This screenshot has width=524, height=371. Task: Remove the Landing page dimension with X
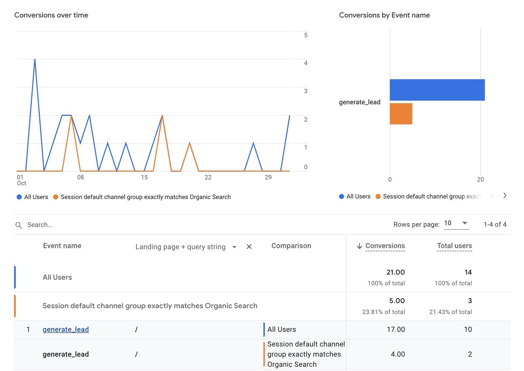point(249,247)
